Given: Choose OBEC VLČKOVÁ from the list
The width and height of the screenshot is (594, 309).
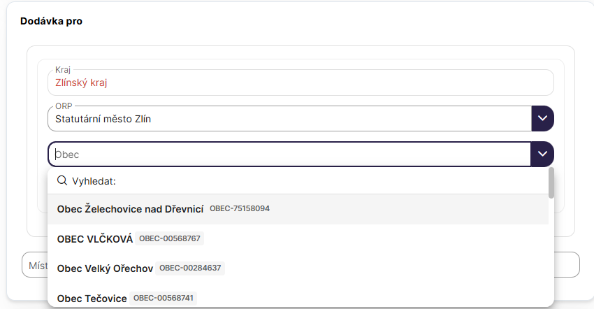Looking at the screenshot, I should click(95, 239).
